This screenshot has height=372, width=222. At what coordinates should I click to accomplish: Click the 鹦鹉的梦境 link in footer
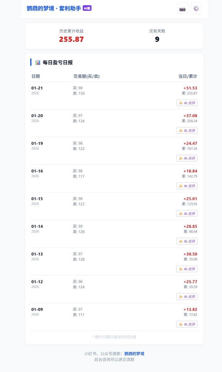134,354
